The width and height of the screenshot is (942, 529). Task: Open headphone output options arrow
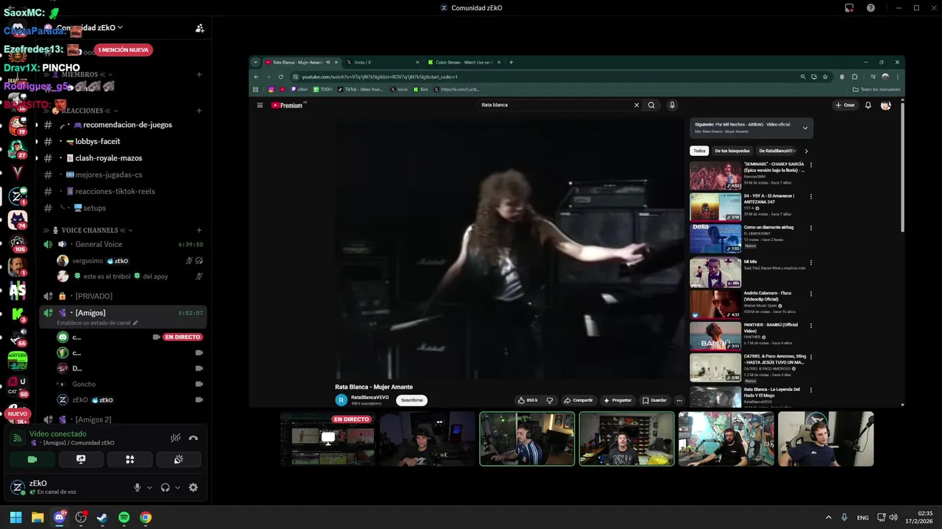point(177,487)
